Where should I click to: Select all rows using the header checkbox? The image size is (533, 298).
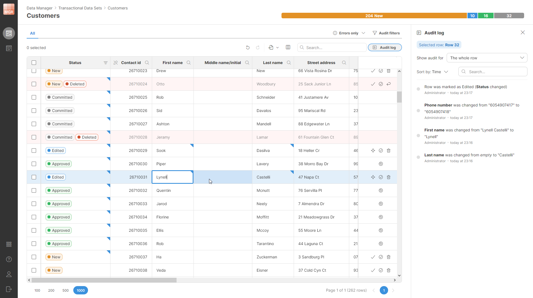tap(34, 63)
